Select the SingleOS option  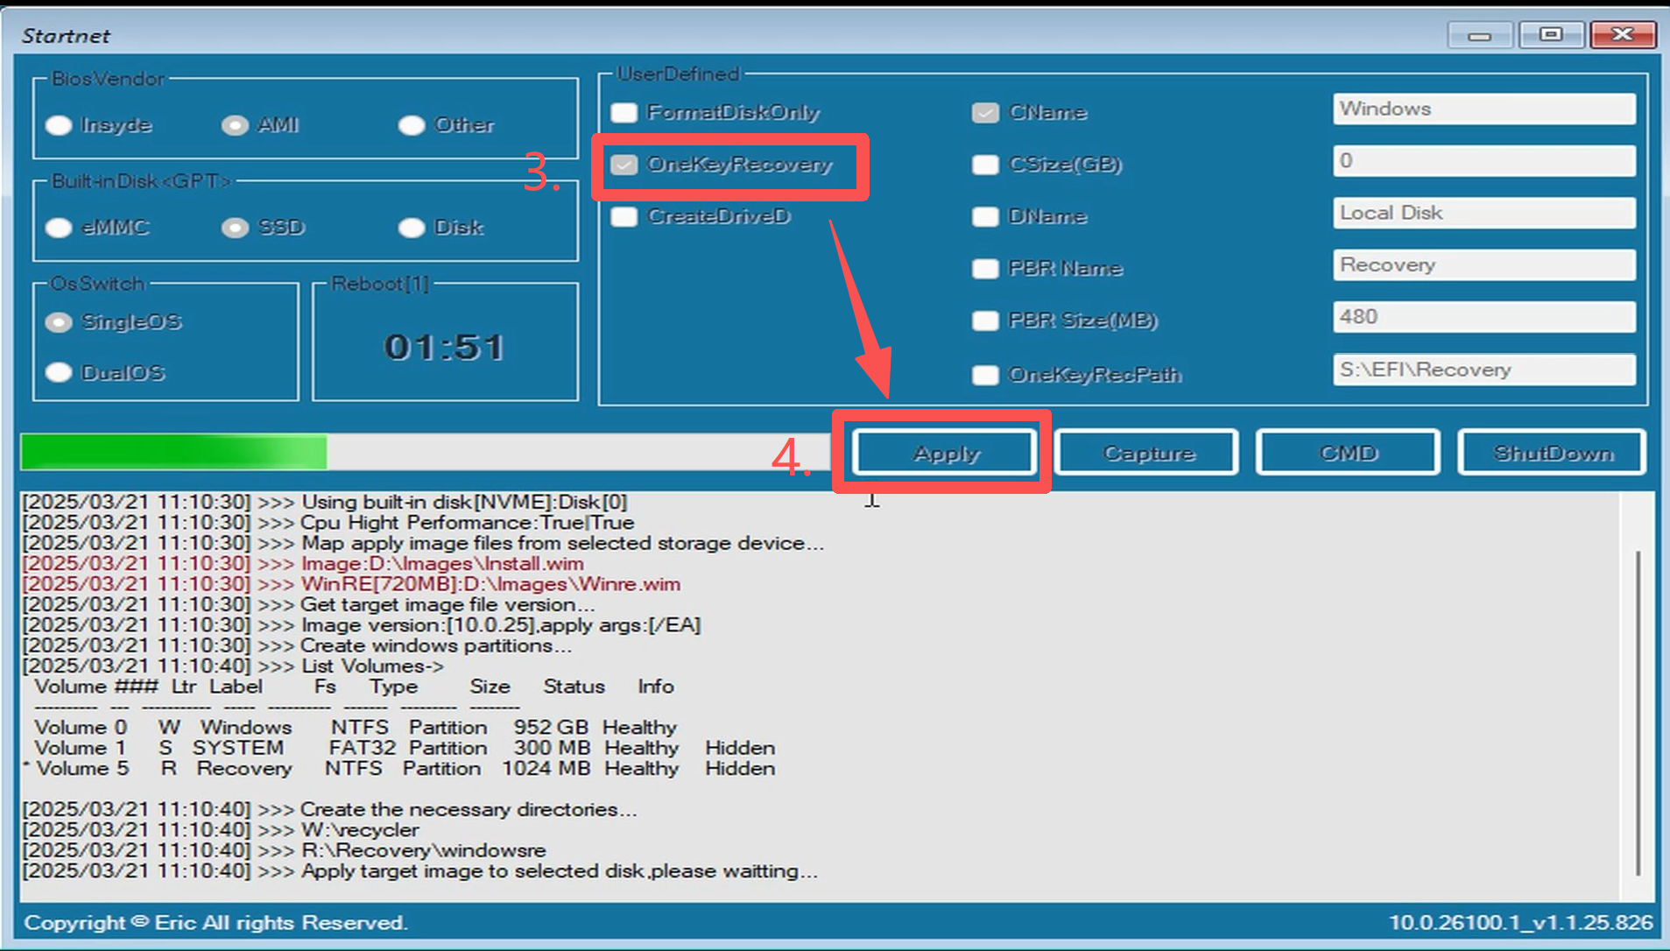pos(59,322)
